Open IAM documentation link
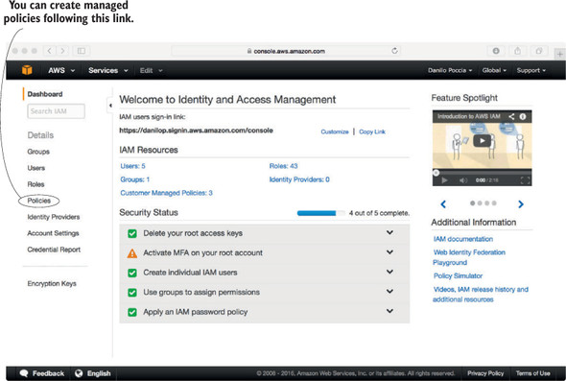This screenshot has width=566, height=381. tap(463, 239)
